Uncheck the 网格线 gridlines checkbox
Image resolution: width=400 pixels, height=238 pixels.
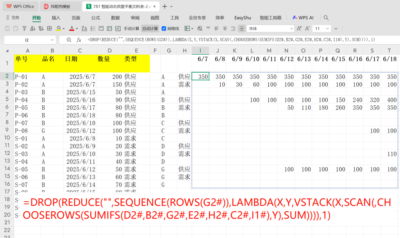(164, 28)
